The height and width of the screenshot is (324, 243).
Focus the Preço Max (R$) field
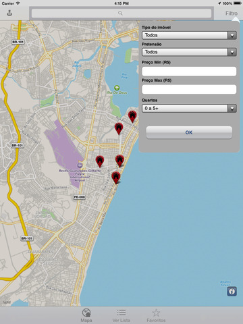(x=189, y=89)
